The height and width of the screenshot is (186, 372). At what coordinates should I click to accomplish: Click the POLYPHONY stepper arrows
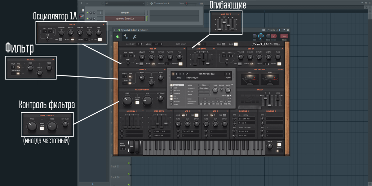[142, 44]
